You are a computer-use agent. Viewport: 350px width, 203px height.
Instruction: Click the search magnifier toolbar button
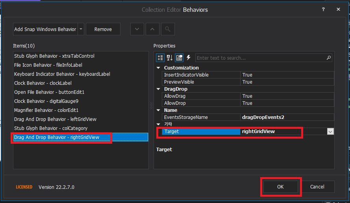168,29
